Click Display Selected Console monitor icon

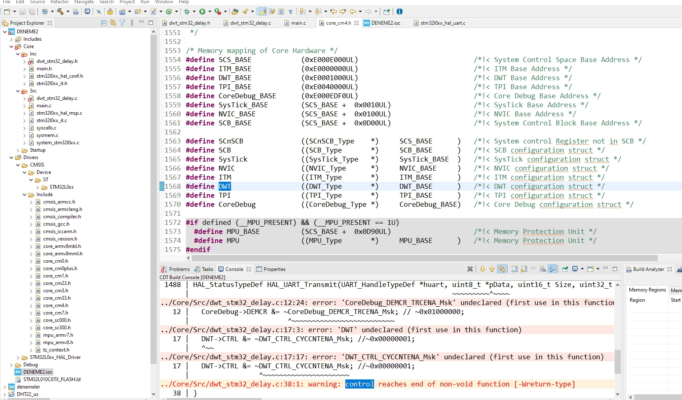tap(575, 269)
